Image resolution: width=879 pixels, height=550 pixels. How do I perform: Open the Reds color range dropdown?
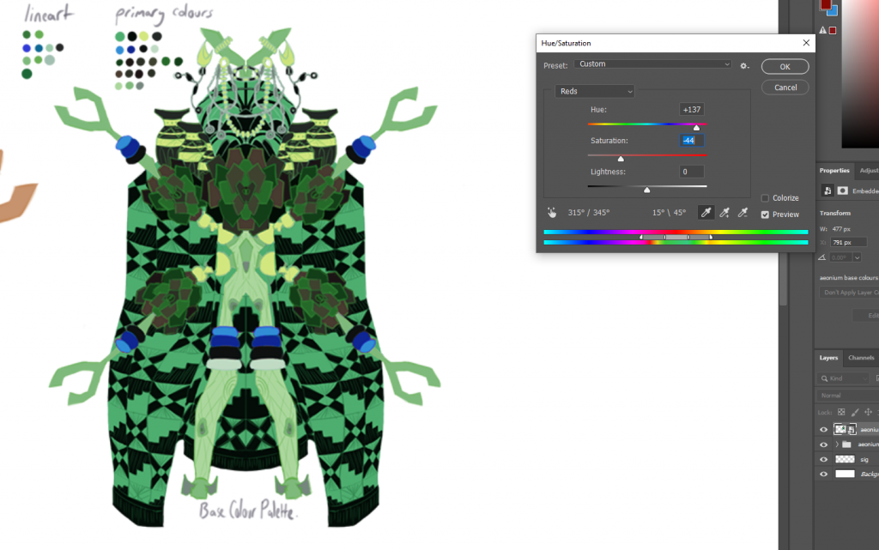click(595, 91)
